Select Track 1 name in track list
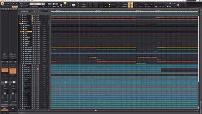The height and width of the screenshot is (114, 202). click(x=26, y=16)
